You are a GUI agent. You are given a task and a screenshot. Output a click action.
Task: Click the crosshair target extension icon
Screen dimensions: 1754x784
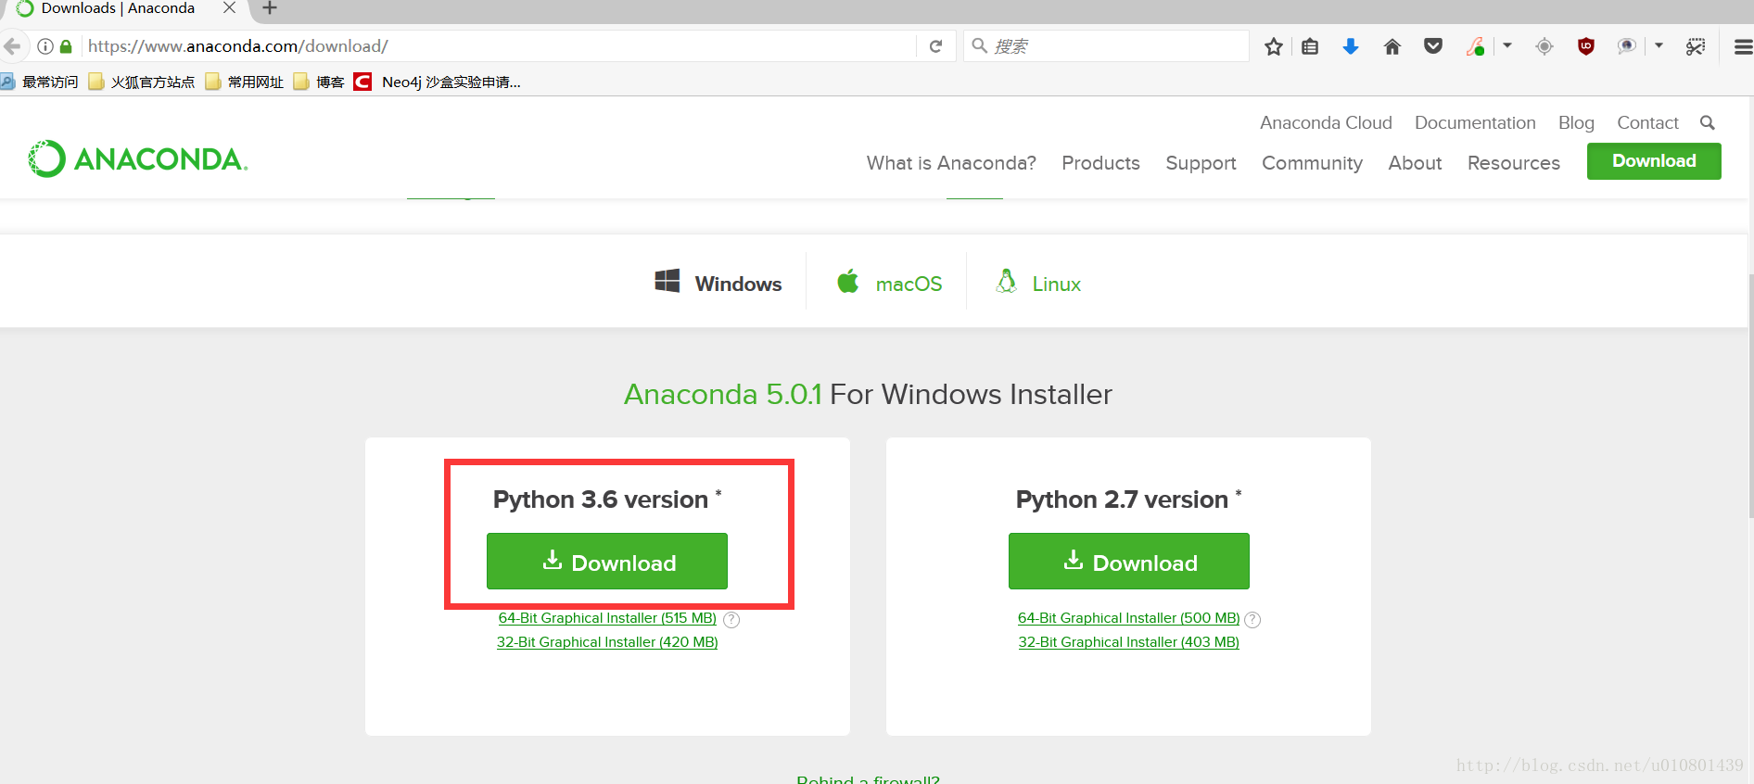point(1544,46)
